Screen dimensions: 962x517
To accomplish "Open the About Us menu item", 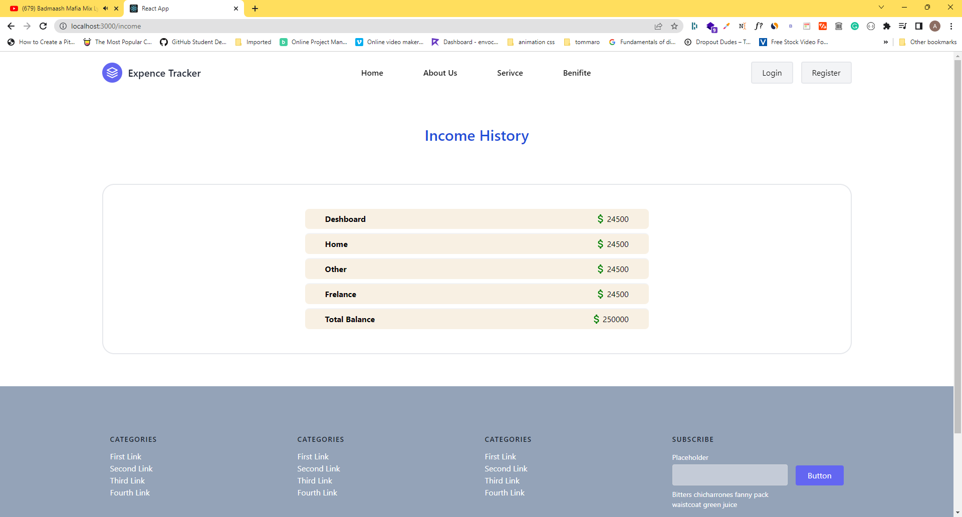I will 440,73.
